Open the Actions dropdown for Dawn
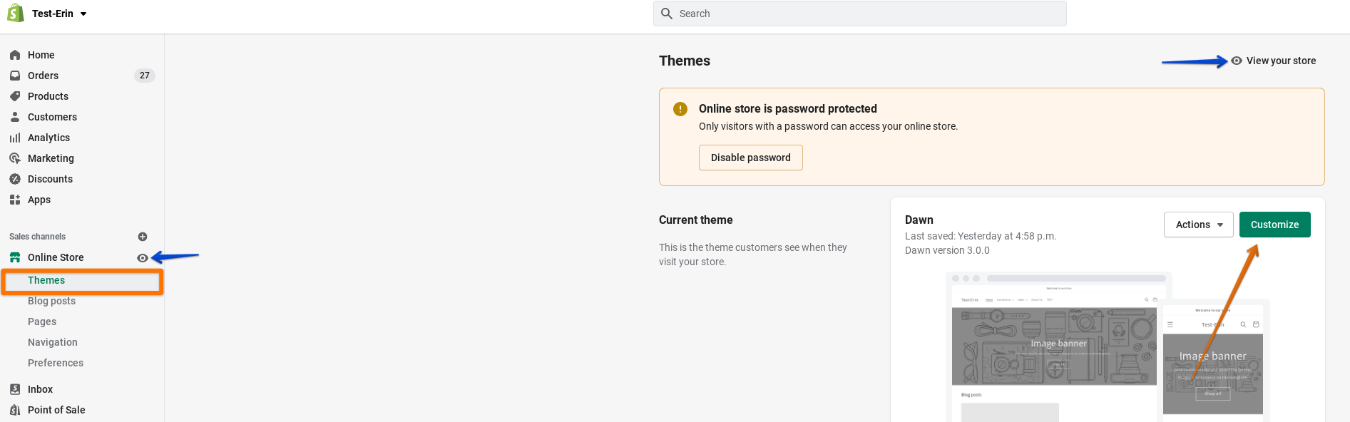This screenshot has width=1350, height=422. pyautogui.click(x=1198, y=225)
